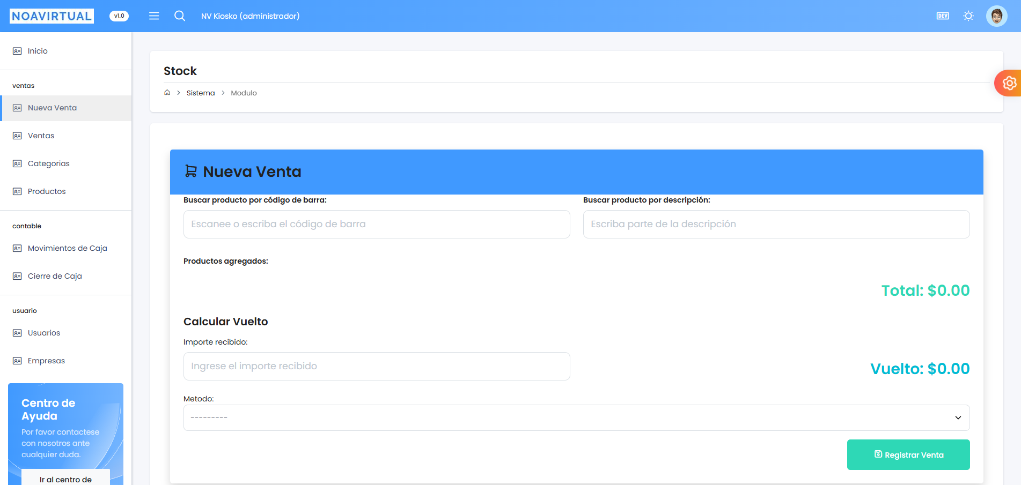
Task: Focus the barcode search input field
Action: coord(377,224)
